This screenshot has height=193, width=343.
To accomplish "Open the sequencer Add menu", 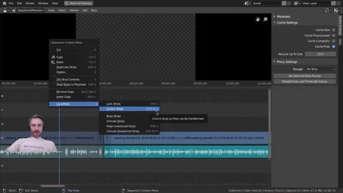I will tap(85, 10).
